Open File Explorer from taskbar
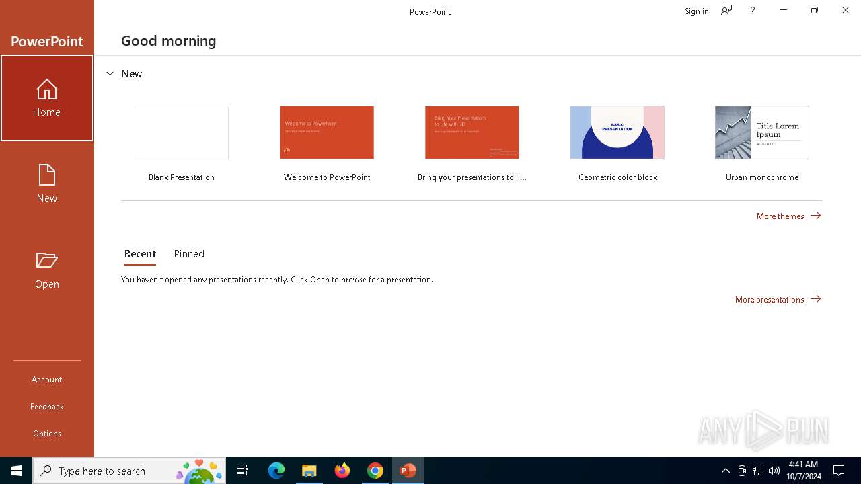The height and width of the screenshot is (484, 861). tap(309, 471)
